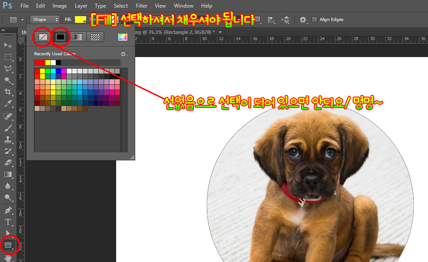This screenshot has width=428, height=262.
Task: Select the Rectangular Marquee tool
Action: [8, 57]
